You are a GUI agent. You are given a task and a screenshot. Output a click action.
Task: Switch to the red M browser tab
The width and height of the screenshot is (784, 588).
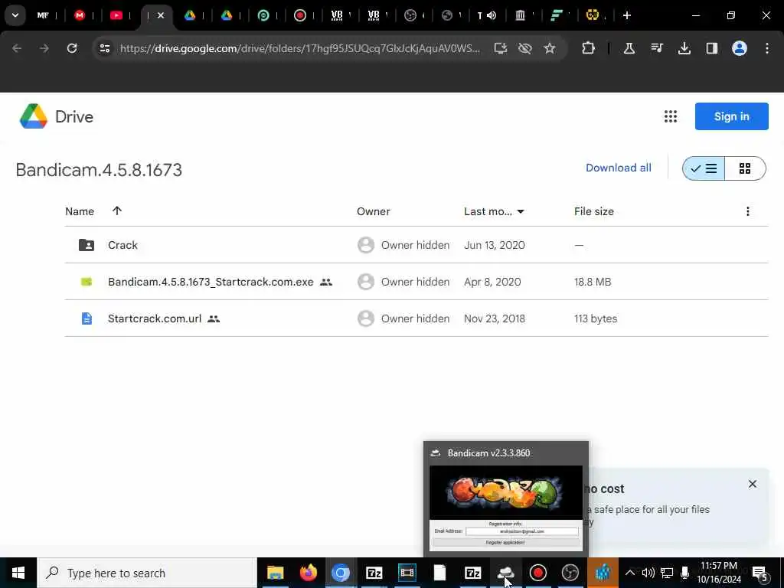tap(80, 15)
